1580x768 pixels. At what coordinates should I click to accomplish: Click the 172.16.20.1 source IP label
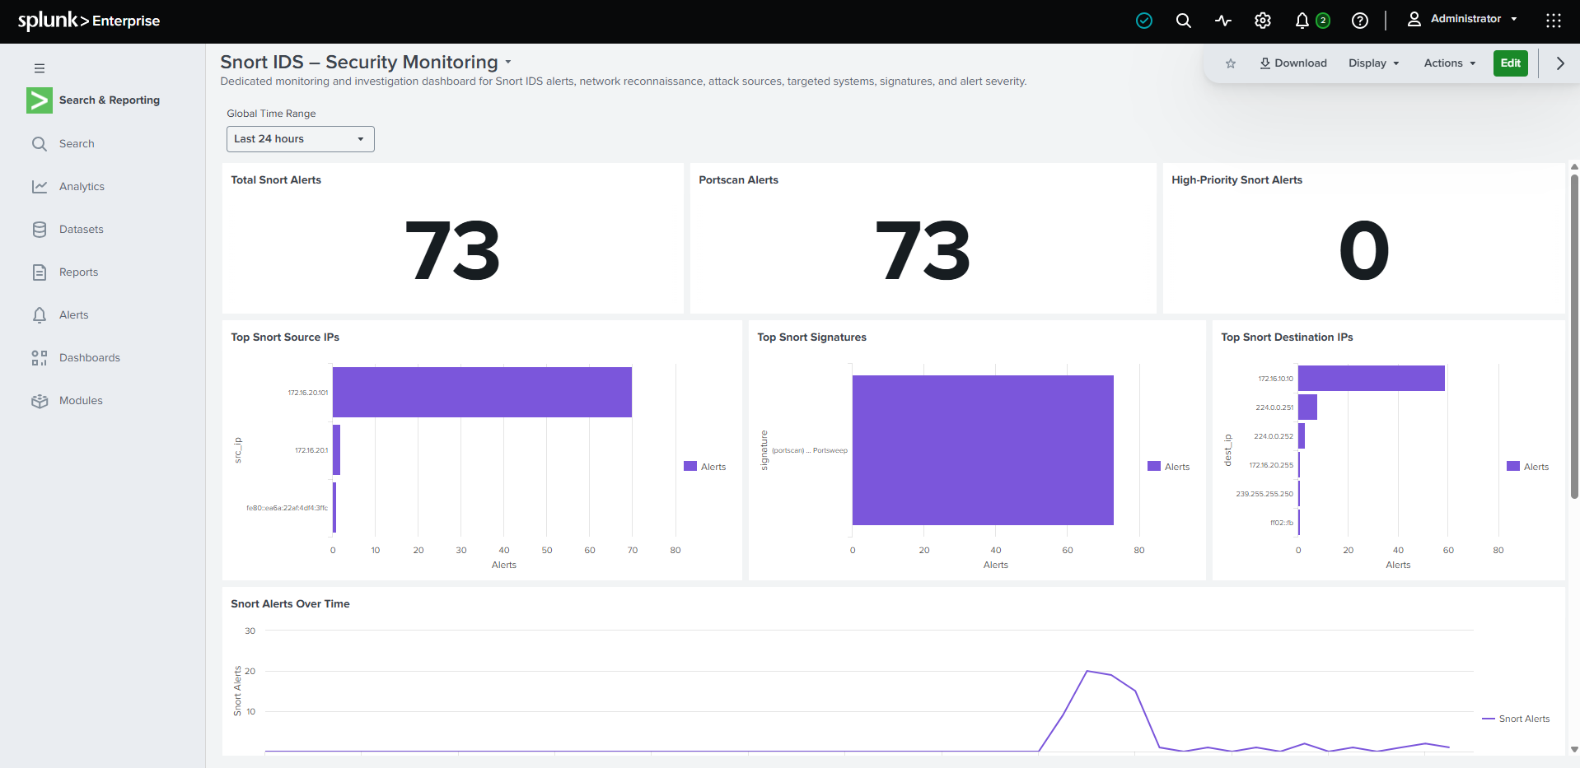click(x=311, y=450)
